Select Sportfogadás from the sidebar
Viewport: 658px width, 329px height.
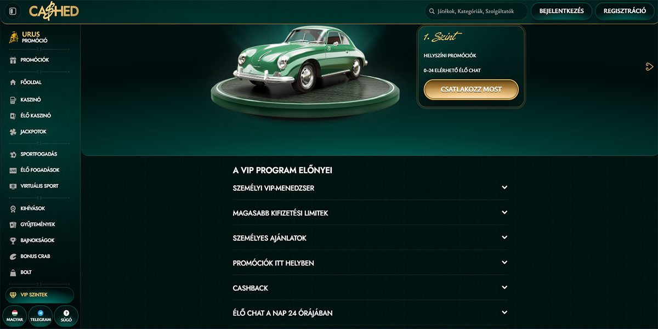coord(38,154)
